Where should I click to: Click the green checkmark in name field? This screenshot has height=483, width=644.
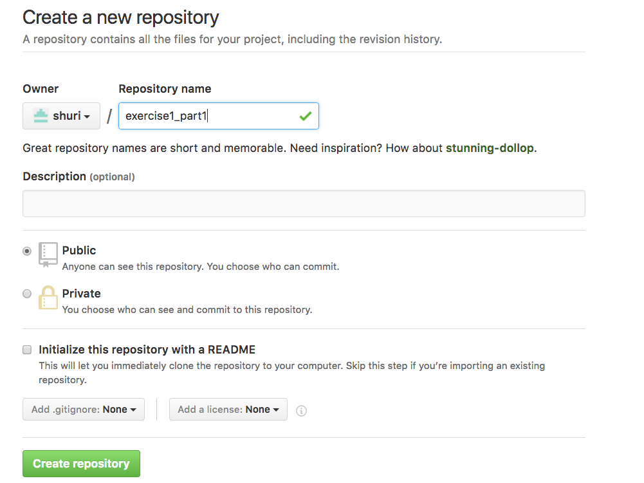[x=306, y=117]
